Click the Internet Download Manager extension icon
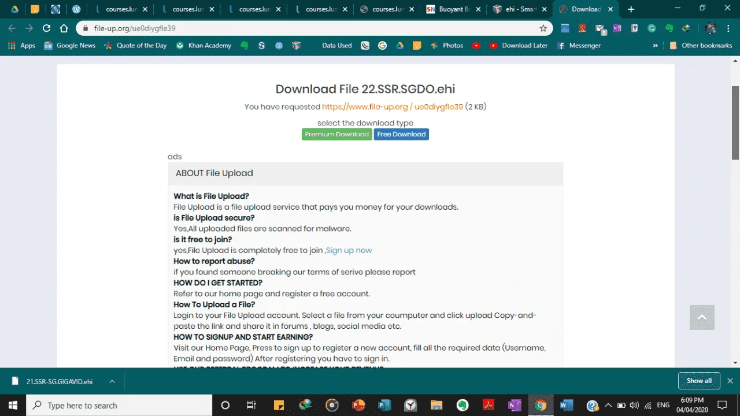Viewport: 740px width, 416px height. tap(686, 28)
